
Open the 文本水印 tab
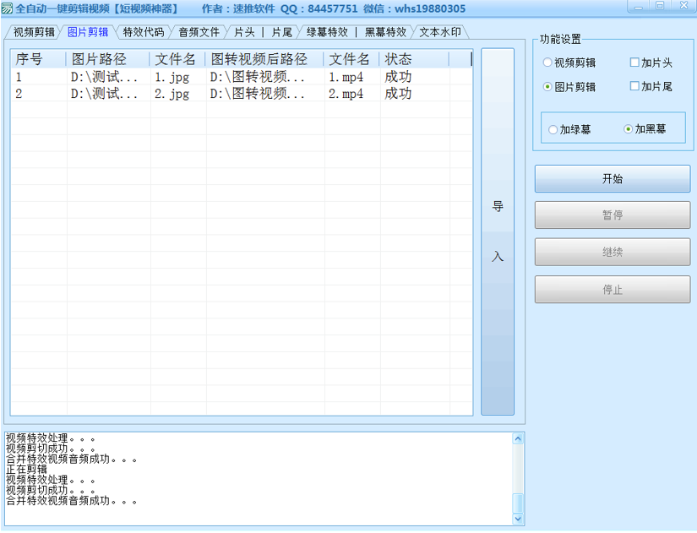click(x=439, y=33)
